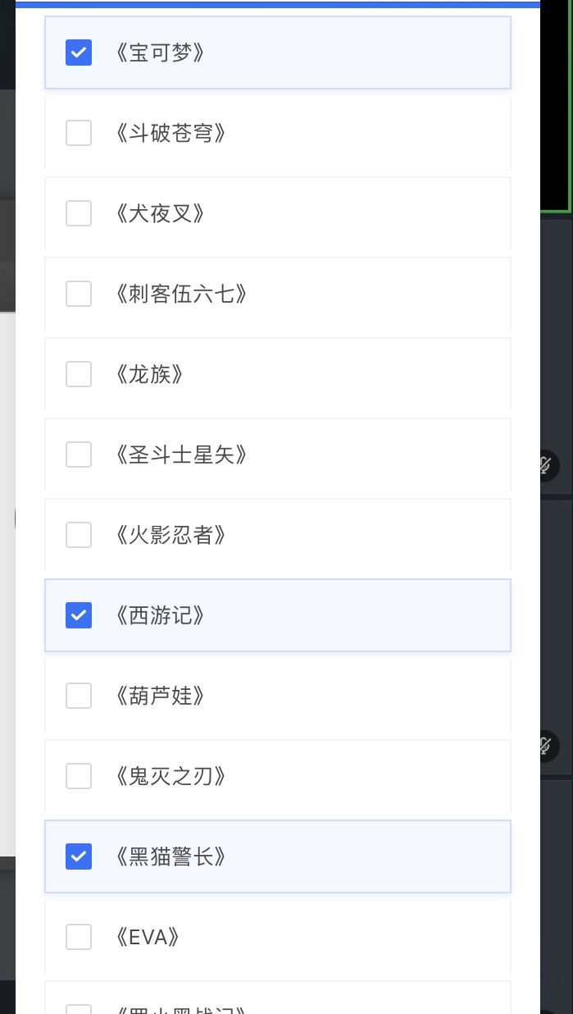This screenshot has width=573, height=1014.
Task: Mark the 《葫芦娃》 checkbox
Action: coord(79,696)
